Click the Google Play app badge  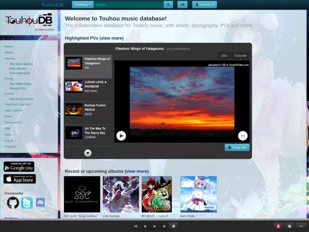(x=19, y=167)
